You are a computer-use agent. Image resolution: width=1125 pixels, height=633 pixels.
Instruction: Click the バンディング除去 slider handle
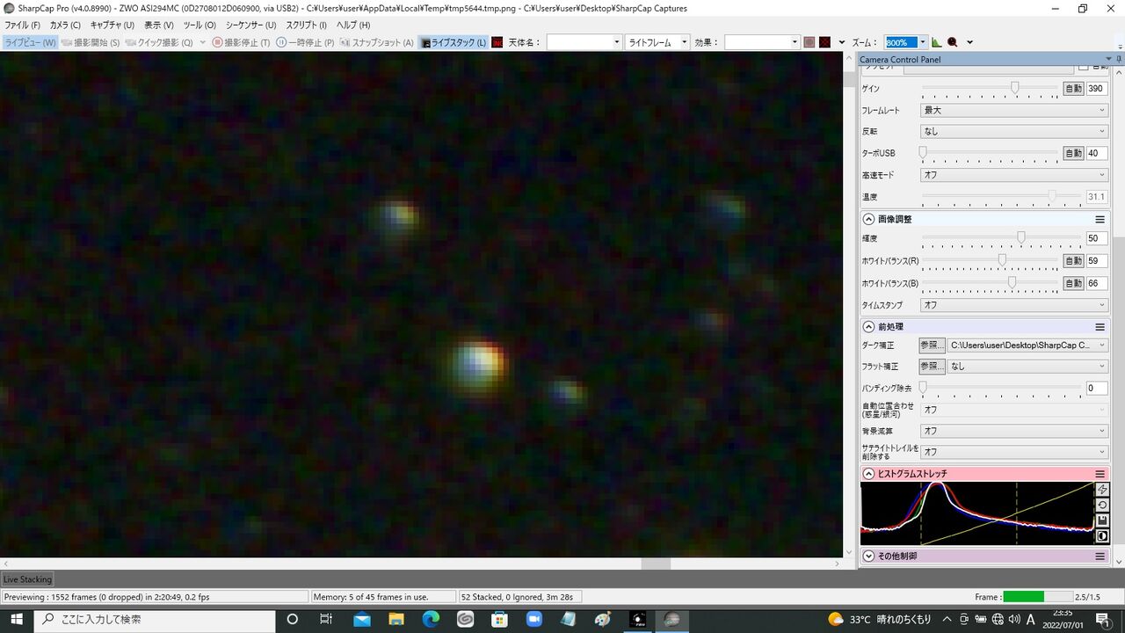tap(923, 388)
